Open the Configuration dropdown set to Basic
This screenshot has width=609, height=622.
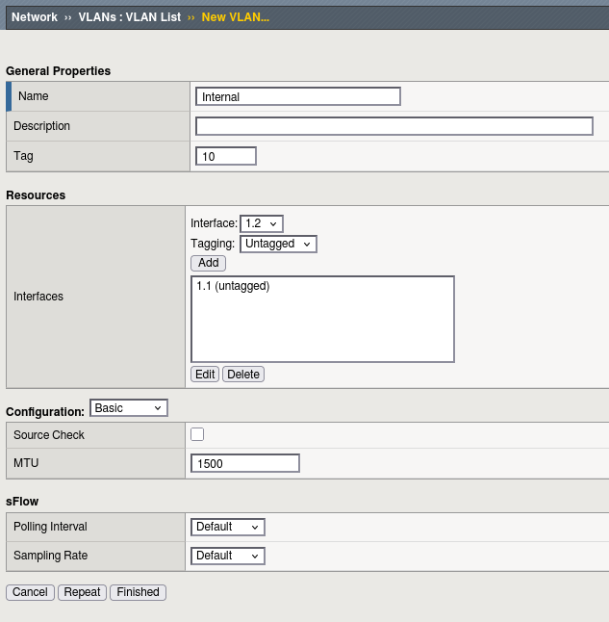click(x=129, y=408)
